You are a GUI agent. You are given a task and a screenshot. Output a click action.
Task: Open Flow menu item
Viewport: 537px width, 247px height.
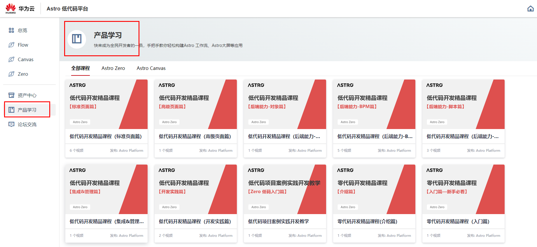tap(23, 45)
